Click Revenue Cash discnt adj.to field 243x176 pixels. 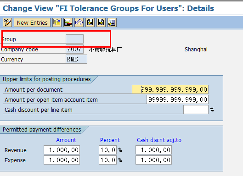tap(153, 150)
